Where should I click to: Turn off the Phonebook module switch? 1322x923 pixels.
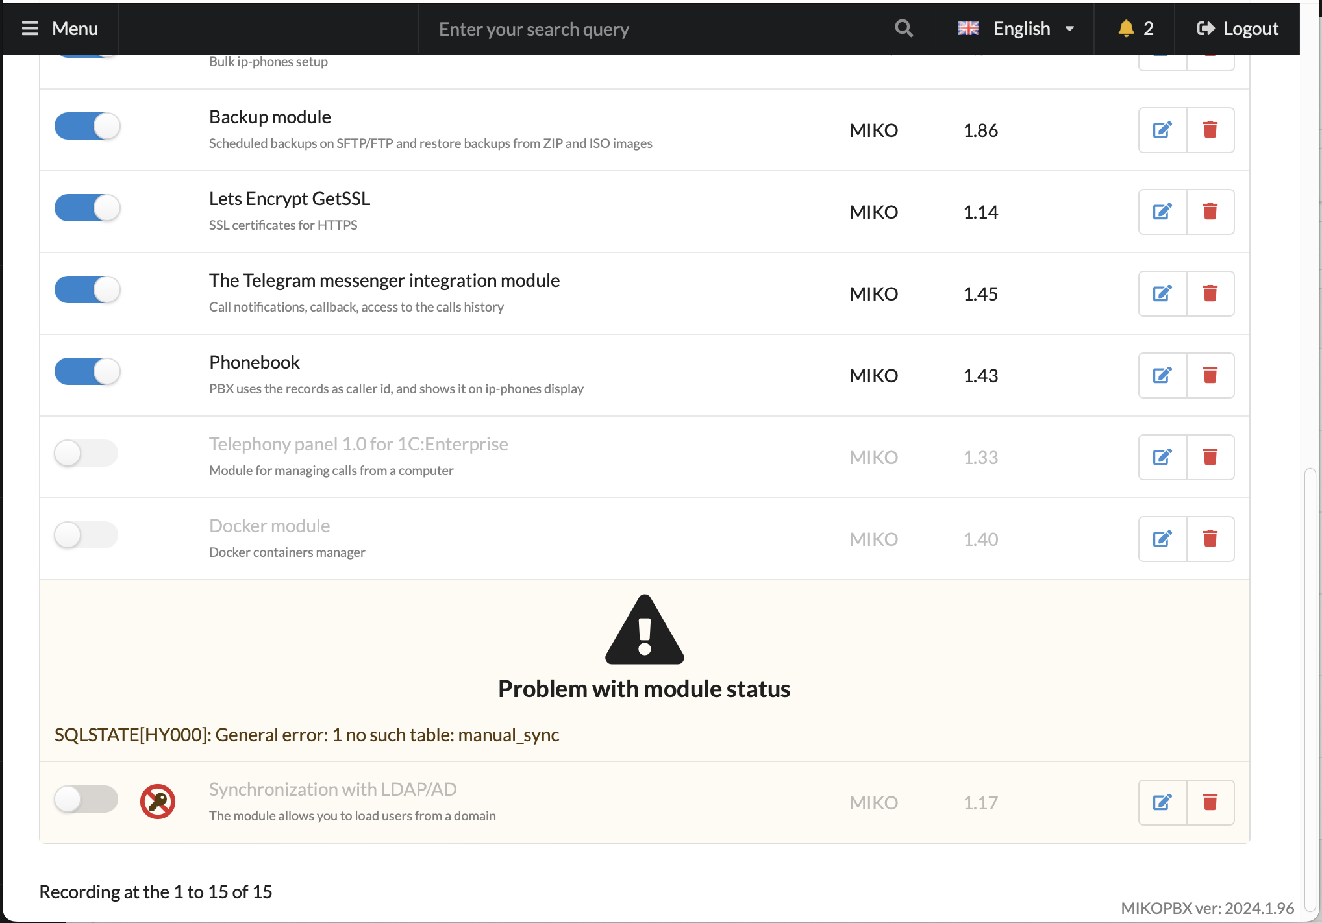(x=87, y=371)
